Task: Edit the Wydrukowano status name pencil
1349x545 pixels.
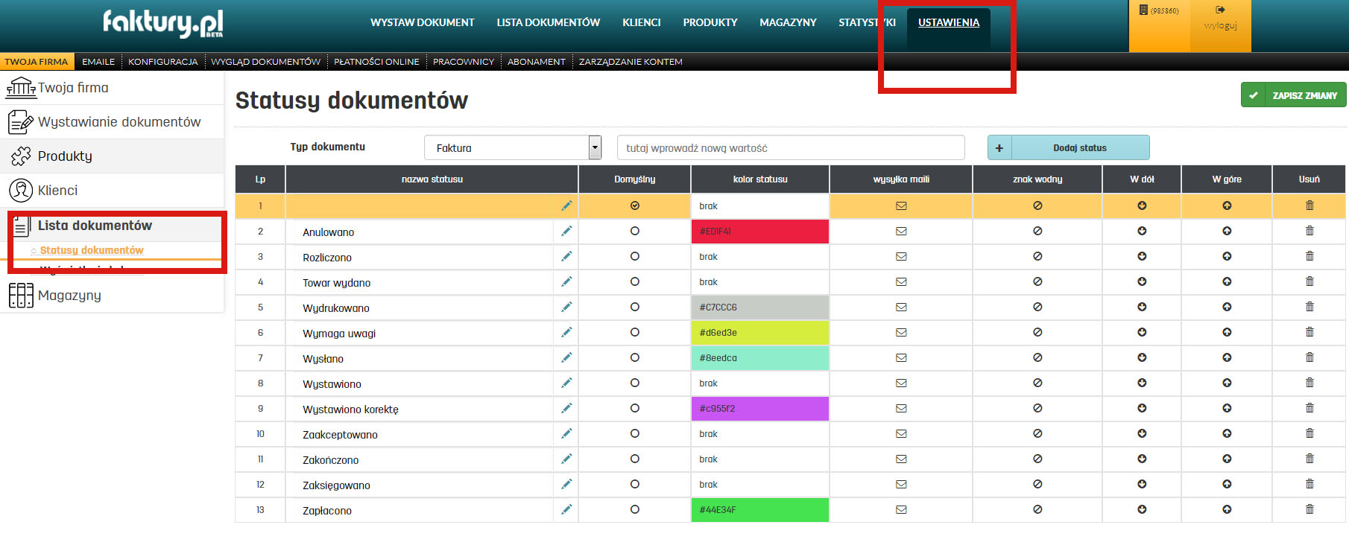Action: [566, 307]
